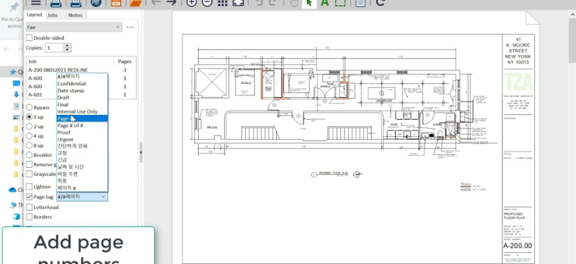Switch to the Jobs tab
Viewport: 576px width, 264px height.
pyautogui.click(x=52, y=15)
